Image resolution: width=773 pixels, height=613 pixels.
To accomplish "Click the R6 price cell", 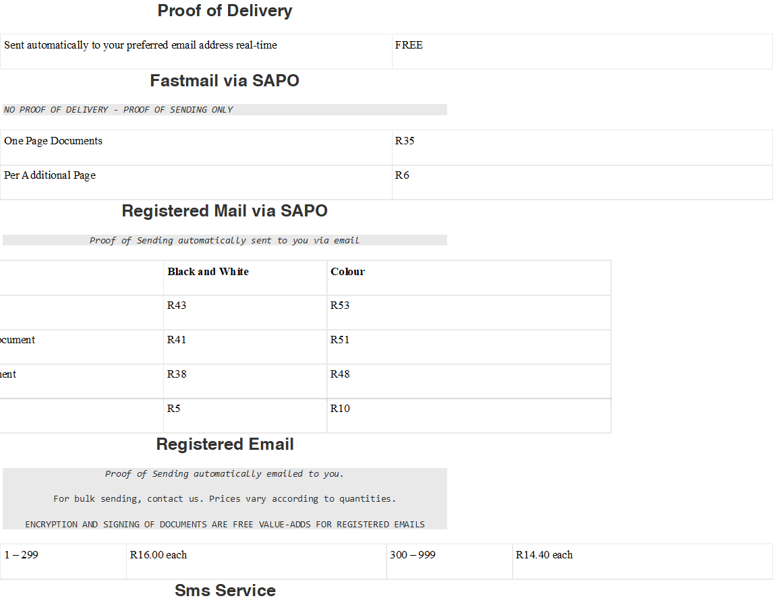I will [402, 175].
